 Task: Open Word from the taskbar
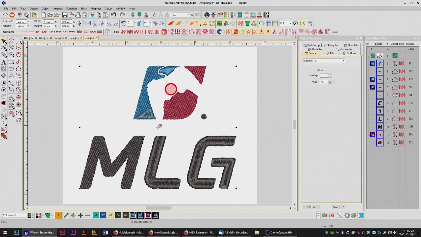click(105, 232)
